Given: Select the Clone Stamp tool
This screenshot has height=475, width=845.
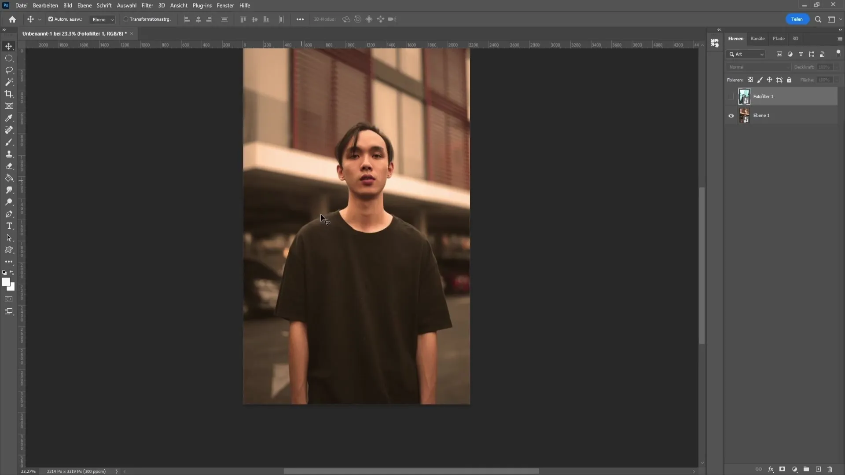Looking at the screenshot, I should (x=9, y=154).
